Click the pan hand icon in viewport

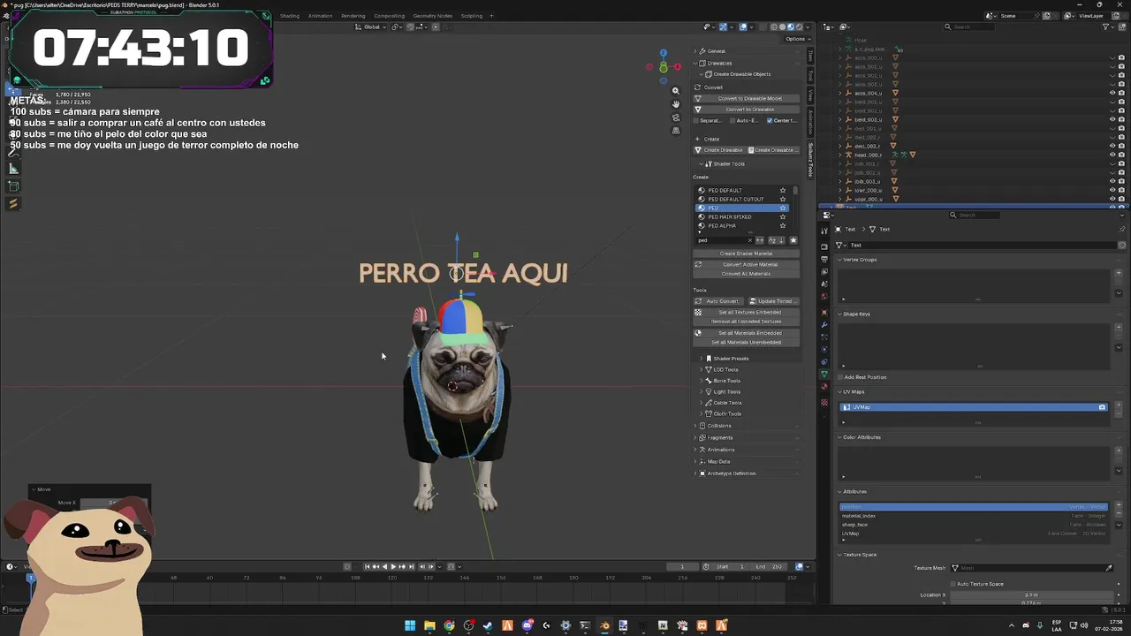pyautogui.click(x=676, y=104)
